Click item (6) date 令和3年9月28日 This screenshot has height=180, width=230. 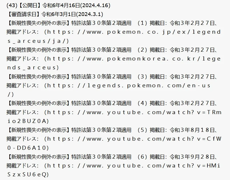click(192, 157)
